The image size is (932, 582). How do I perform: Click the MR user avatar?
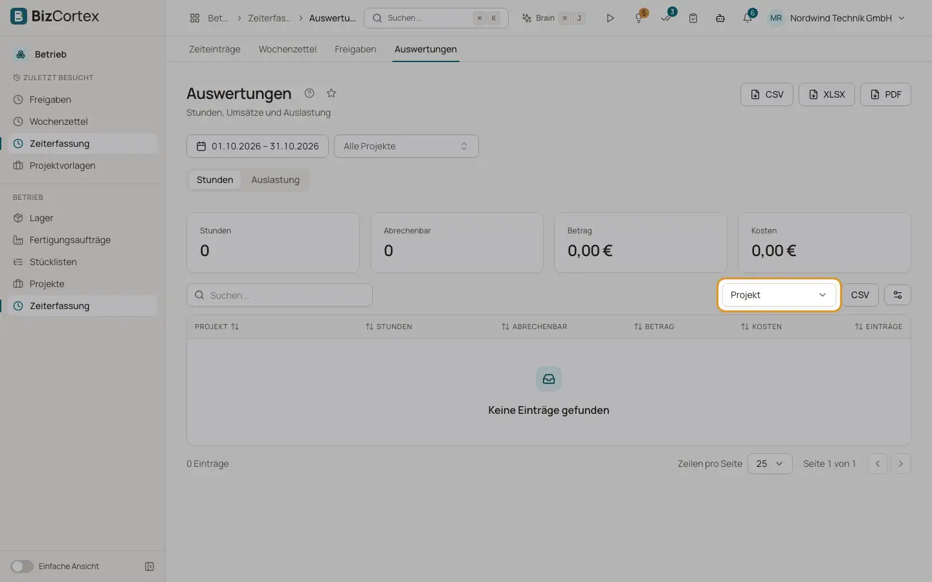click(776, 18)
